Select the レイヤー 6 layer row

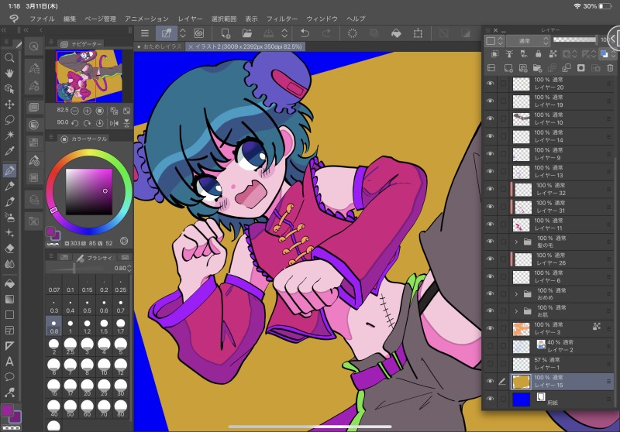(x=549, y=276)
